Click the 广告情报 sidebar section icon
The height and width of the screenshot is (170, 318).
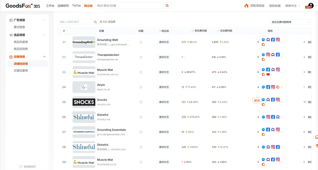coord(11,20)
